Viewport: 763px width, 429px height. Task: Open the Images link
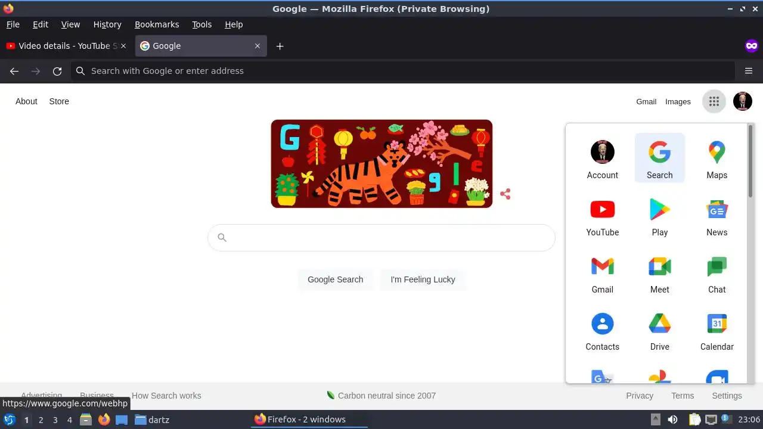pos(678,102)
